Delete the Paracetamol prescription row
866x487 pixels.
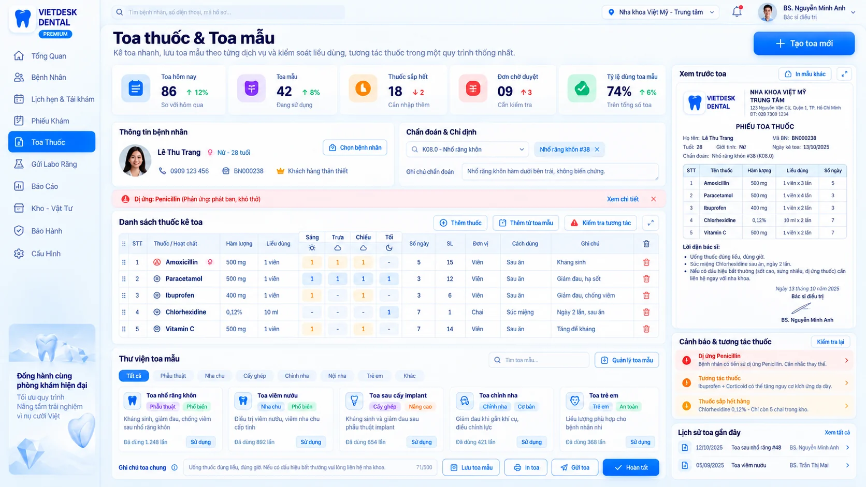pos(646,279)
